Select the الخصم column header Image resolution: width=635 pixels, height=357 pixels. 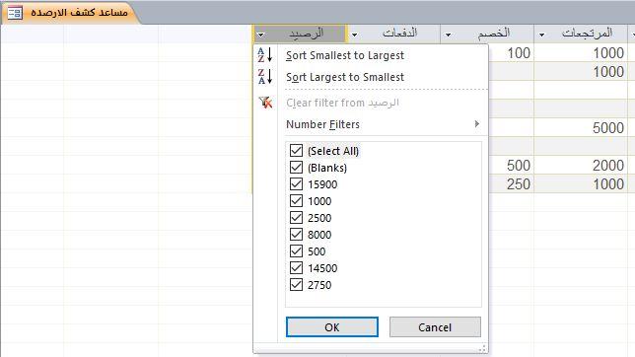pyautogui.click(x=487, y=34)
